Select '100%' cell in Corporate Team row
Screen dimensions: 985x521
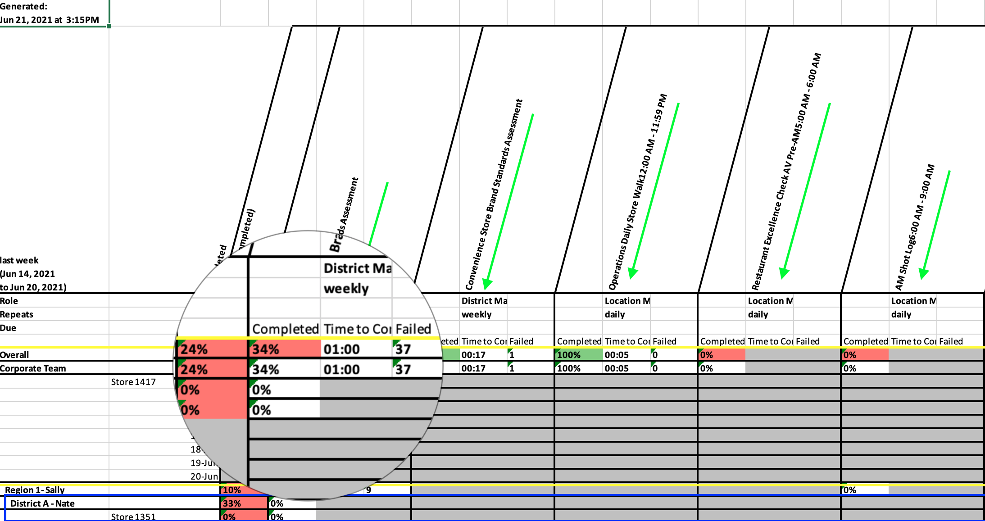(x=579, y=368)
